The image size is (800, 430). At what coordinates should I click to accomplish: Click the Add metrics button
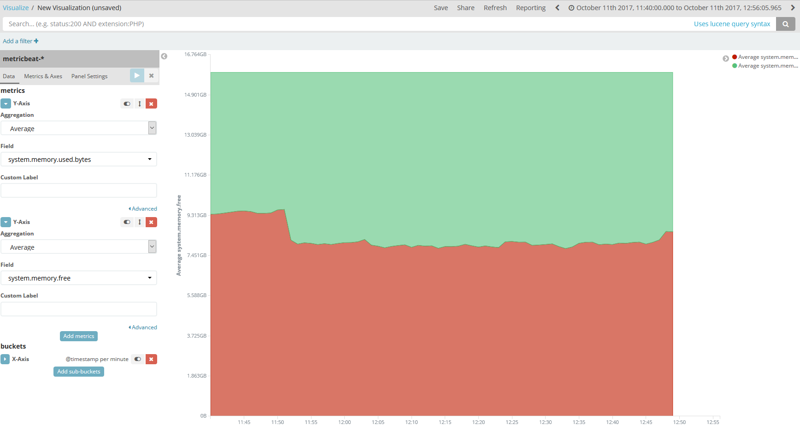[x=79, y=336]
